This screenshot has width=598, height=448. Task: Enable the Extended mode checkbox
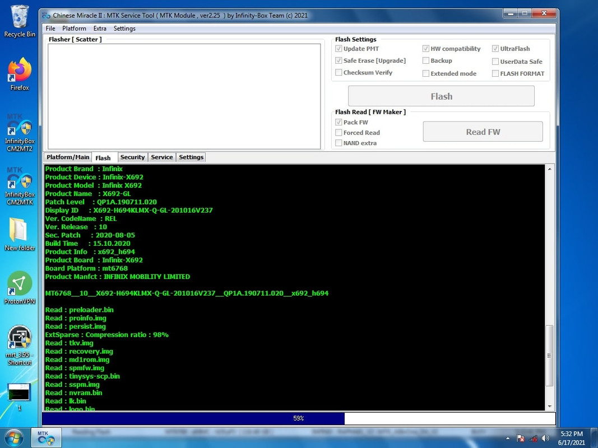(x=426, y=73)
